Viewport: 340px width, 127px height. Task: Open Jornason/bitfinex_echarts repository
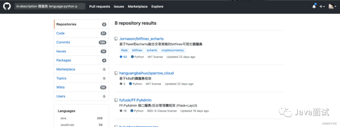click(141, 39)
